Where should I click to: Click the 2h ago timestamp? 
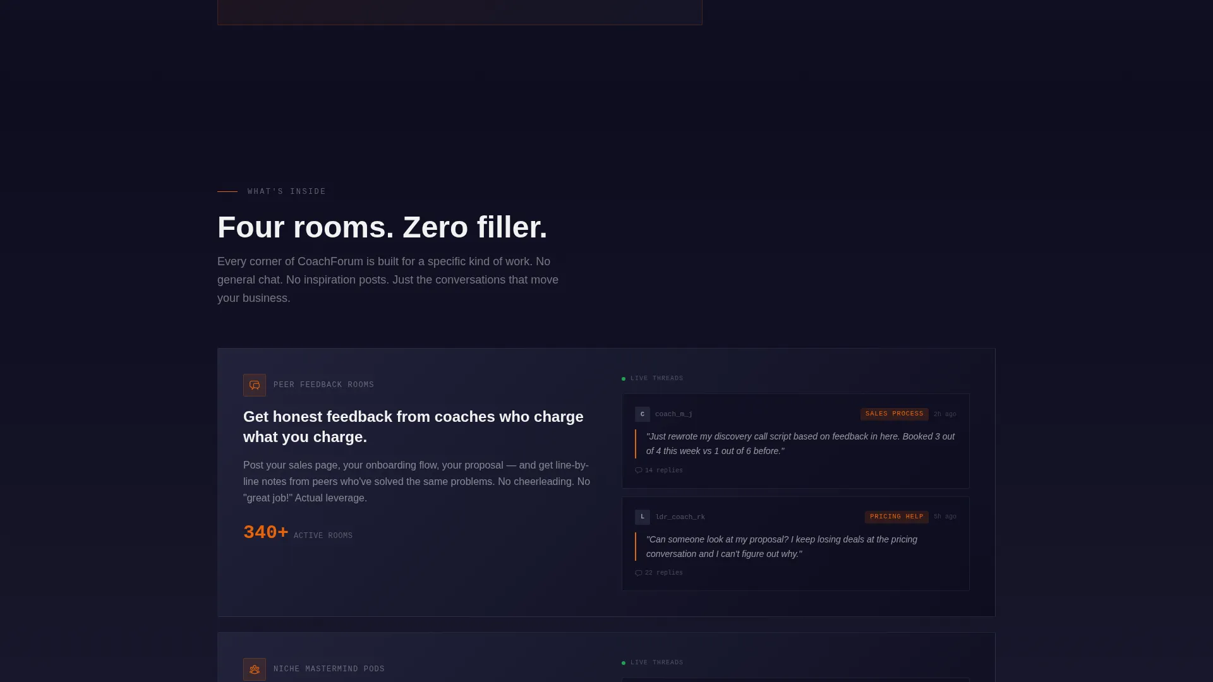coord(944,415)
